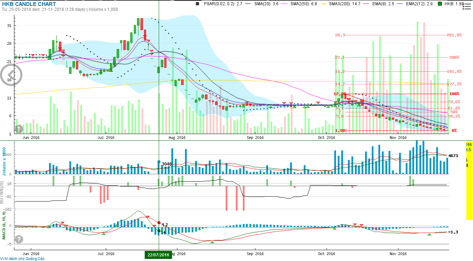Click the -1.3 MACD last value label
The width and height of the screenshot is (473, 261).
453,232
